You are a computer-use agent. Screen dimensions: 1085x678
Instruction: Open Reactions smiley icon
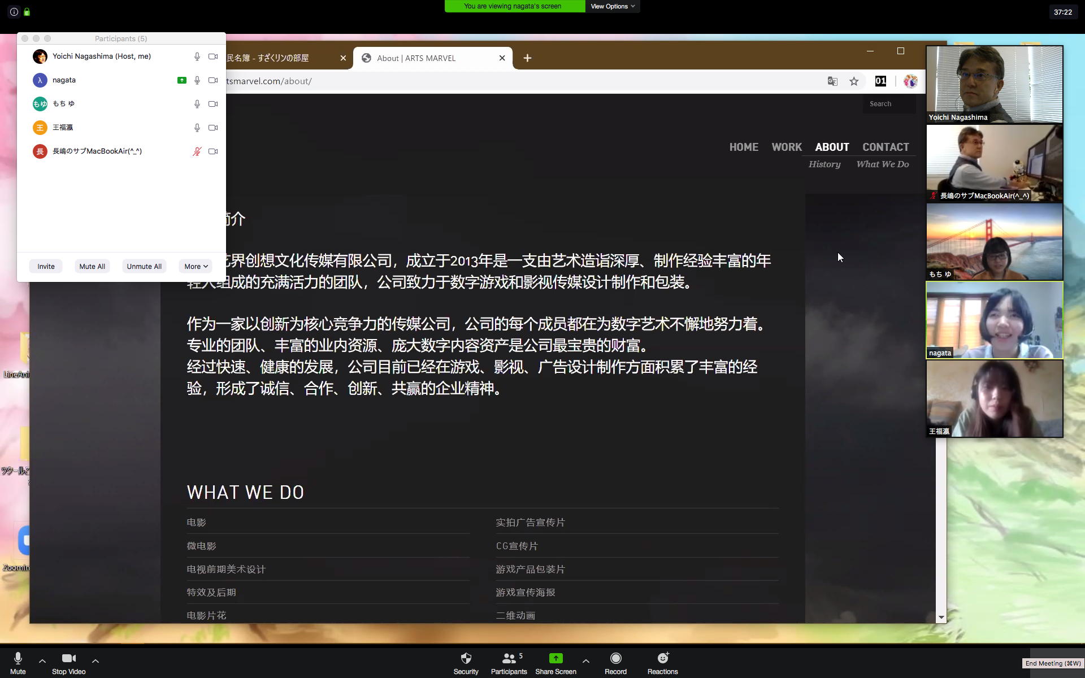click(662, 658)
